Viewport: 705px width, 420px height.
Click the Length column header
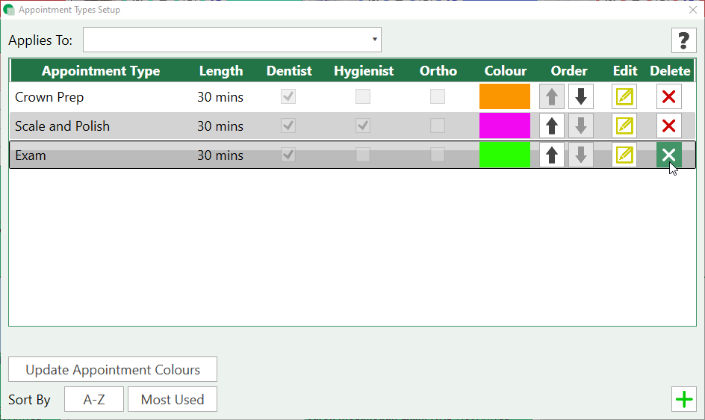tap(220, 71)
